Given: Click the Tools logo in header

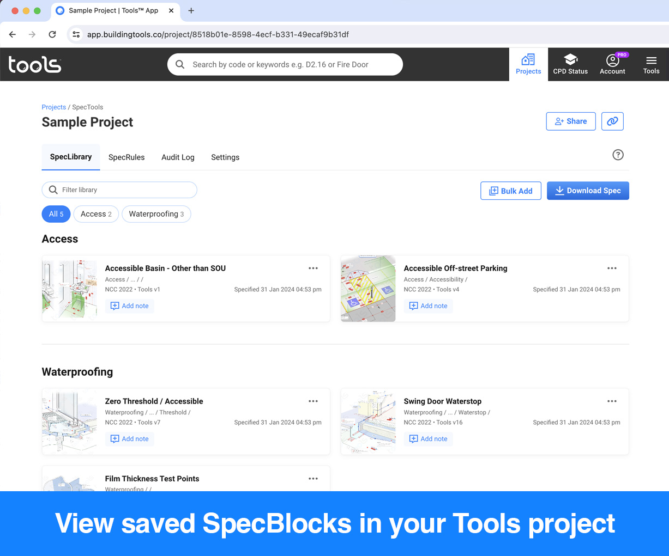Looking at the screenshot, I should click(x=35, y=65).
